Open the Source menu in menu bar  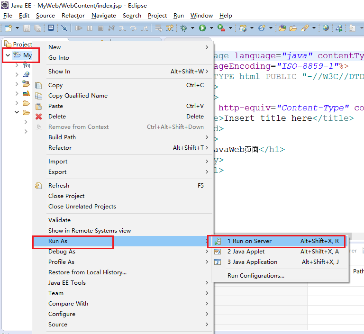coord(45,16)
